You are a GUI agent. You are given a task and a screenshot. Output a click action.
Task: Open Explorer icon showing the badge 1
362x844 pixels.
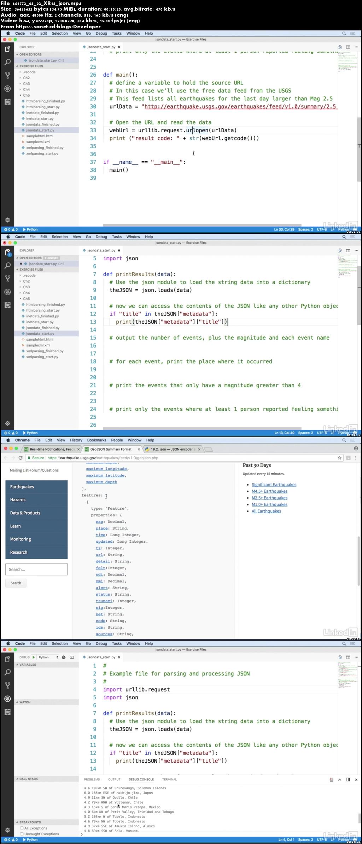7,253
